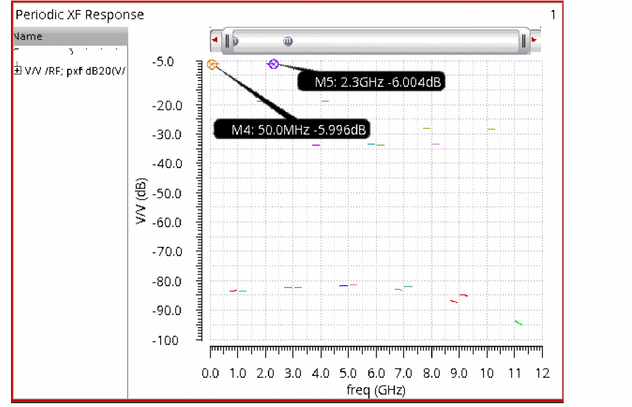Select the M5: 2.3GHz -6.004dB label

click(371, 82)
